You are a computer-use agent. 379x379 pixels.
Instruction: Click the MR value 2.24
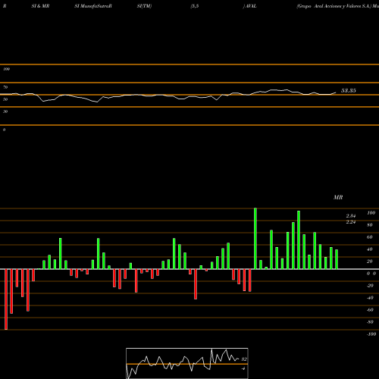tap(351, 222)
